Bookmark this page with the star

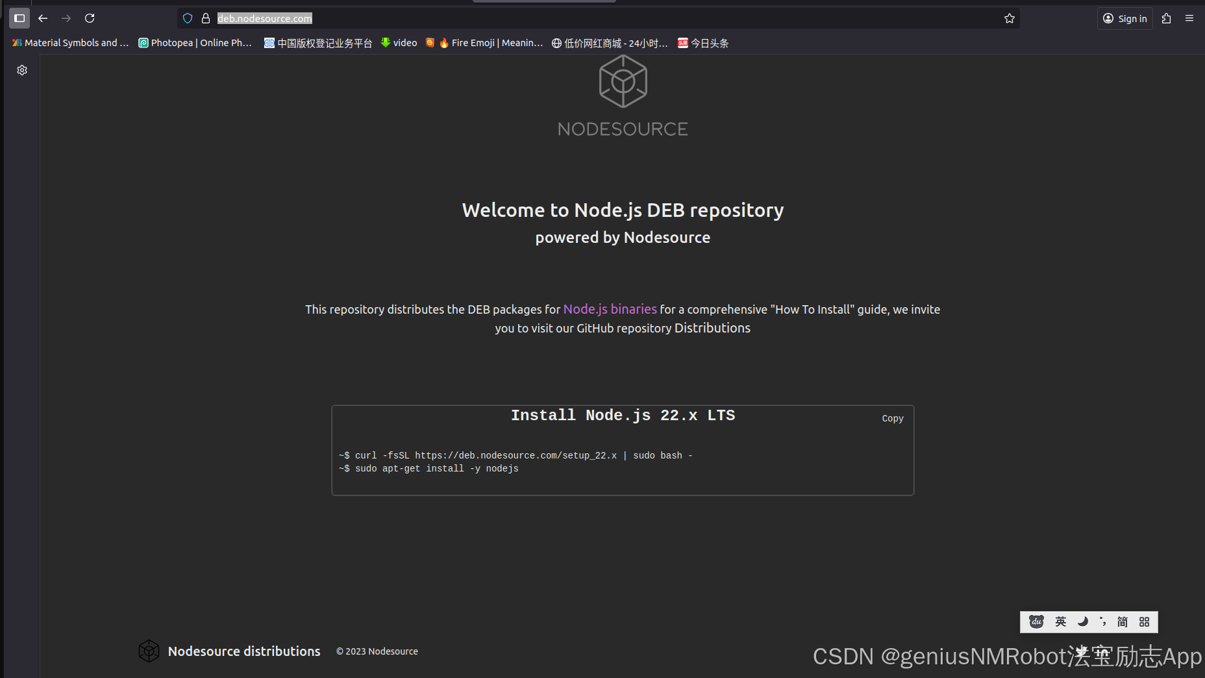[x=1010, y=18]
